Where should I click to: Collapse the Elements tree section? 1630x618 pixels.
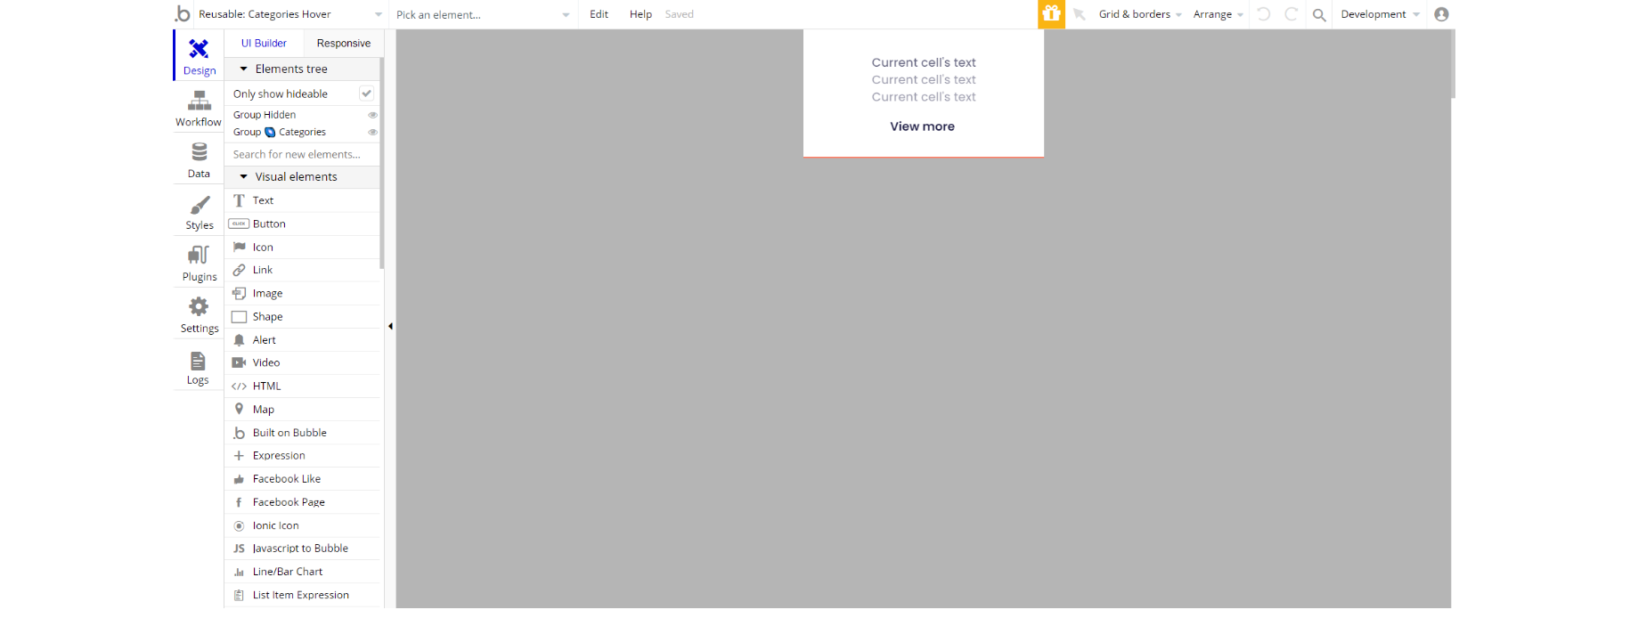(x=244, y=69)
